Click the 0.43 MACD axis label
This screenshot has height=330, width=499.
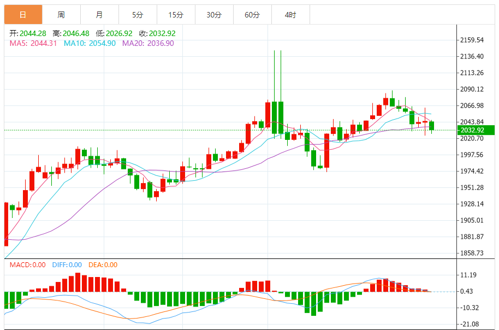pyautogui.click(x=467, y=291)
